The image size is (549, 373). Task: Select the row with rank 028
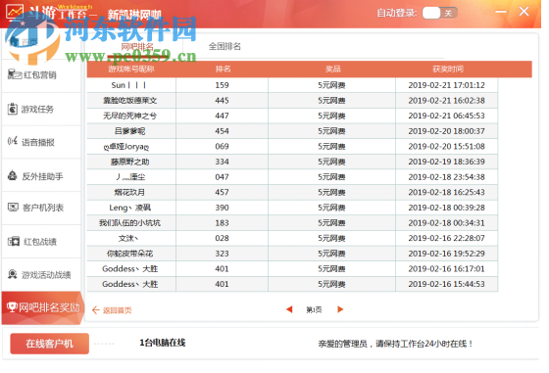(292, 238)
